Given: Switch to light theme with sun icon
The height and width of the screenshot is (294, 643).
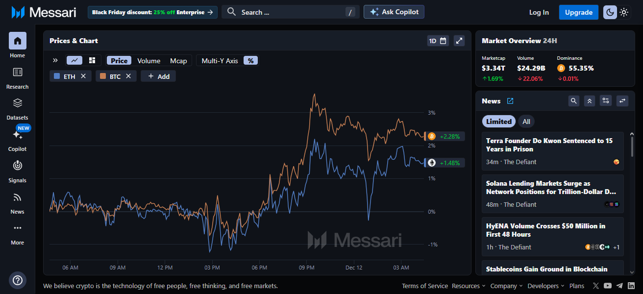Looking at the screenshot, I should coord(624,12).
